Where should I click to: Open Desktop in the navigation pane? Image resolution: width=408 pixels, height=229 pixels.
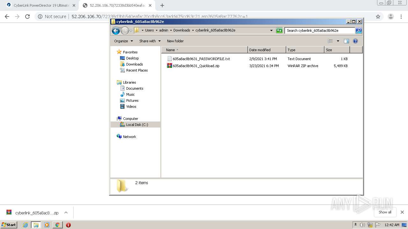tap(132, 58)
